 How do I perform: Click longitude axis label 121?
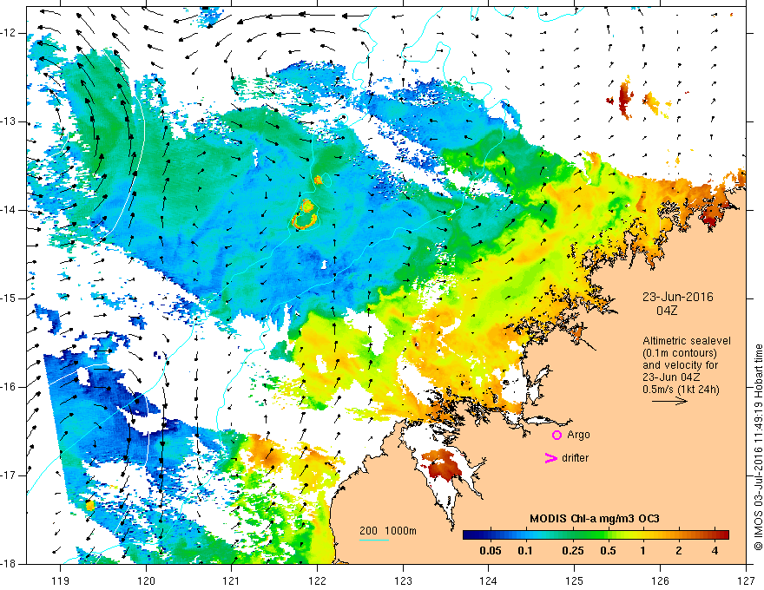point(232,580)
